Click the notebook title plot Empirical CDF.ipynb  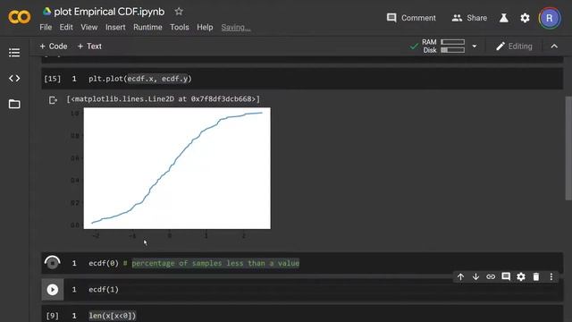pos(109,12)
